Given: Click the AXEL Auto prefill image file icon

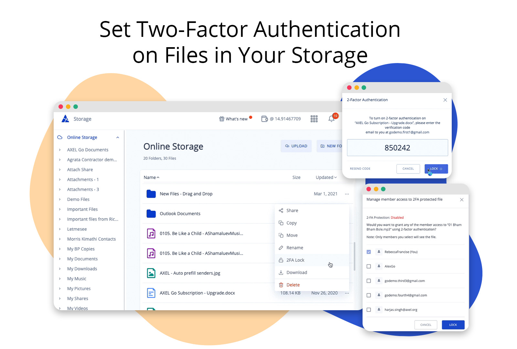Looking at the screenshot, I should [x=151, y=273].
